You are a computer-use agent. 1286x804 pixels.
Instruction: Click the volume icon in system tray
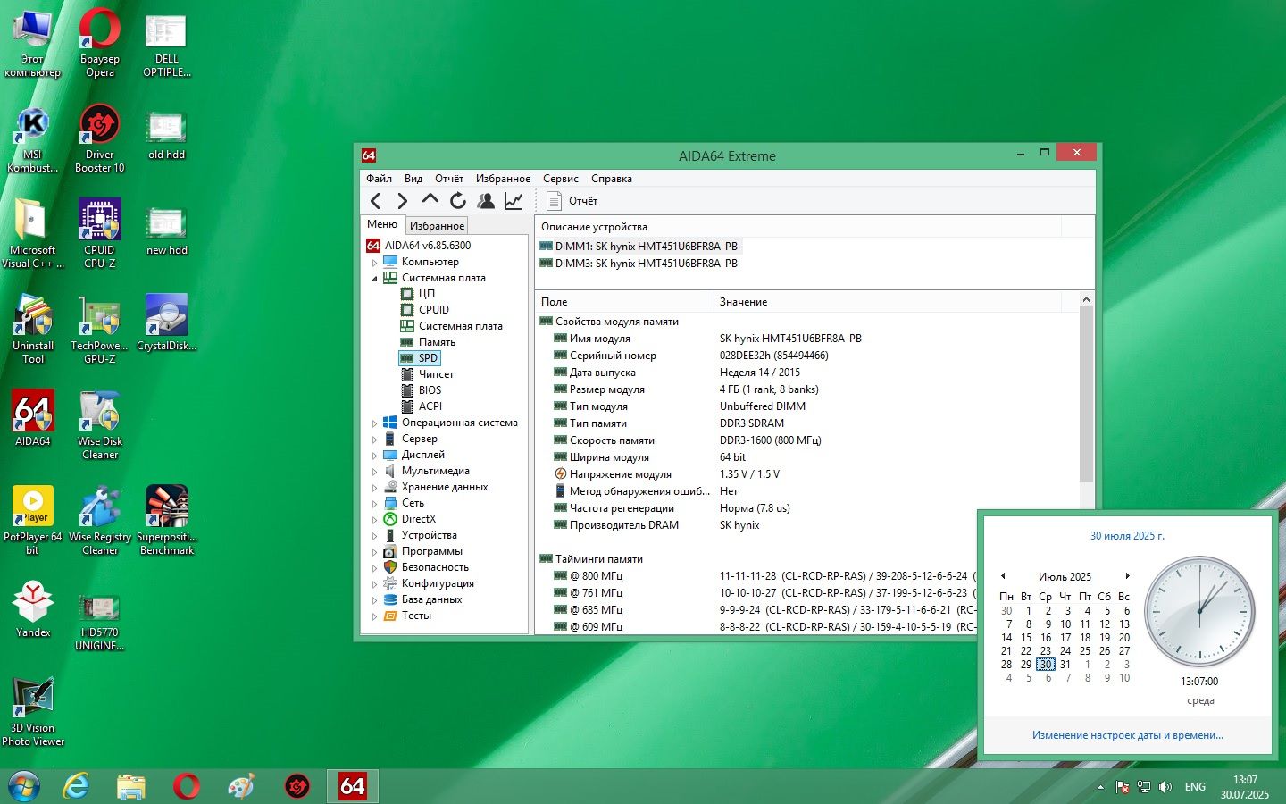coord(1165,787)
